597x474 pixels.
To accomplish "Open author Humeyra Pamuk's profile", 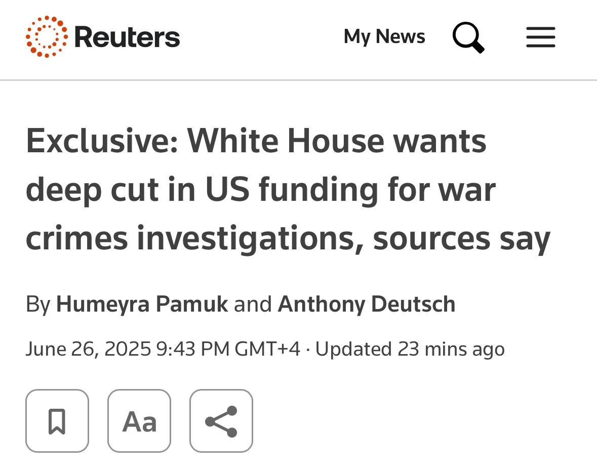I will [x=142, y=304].
